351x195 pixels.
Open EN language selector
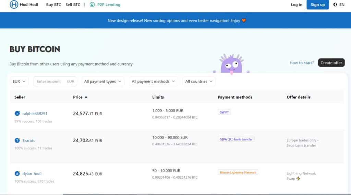click(x=339, y=4)
